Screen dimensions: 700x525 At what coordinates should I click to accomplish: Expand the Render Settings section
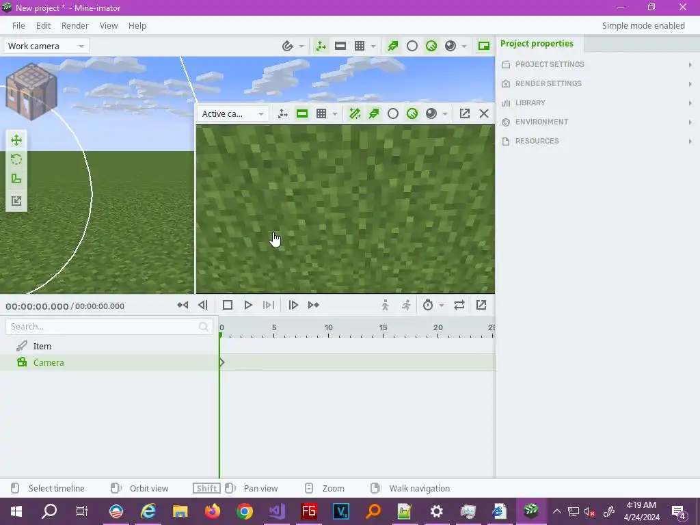click(x=597, y=83)
